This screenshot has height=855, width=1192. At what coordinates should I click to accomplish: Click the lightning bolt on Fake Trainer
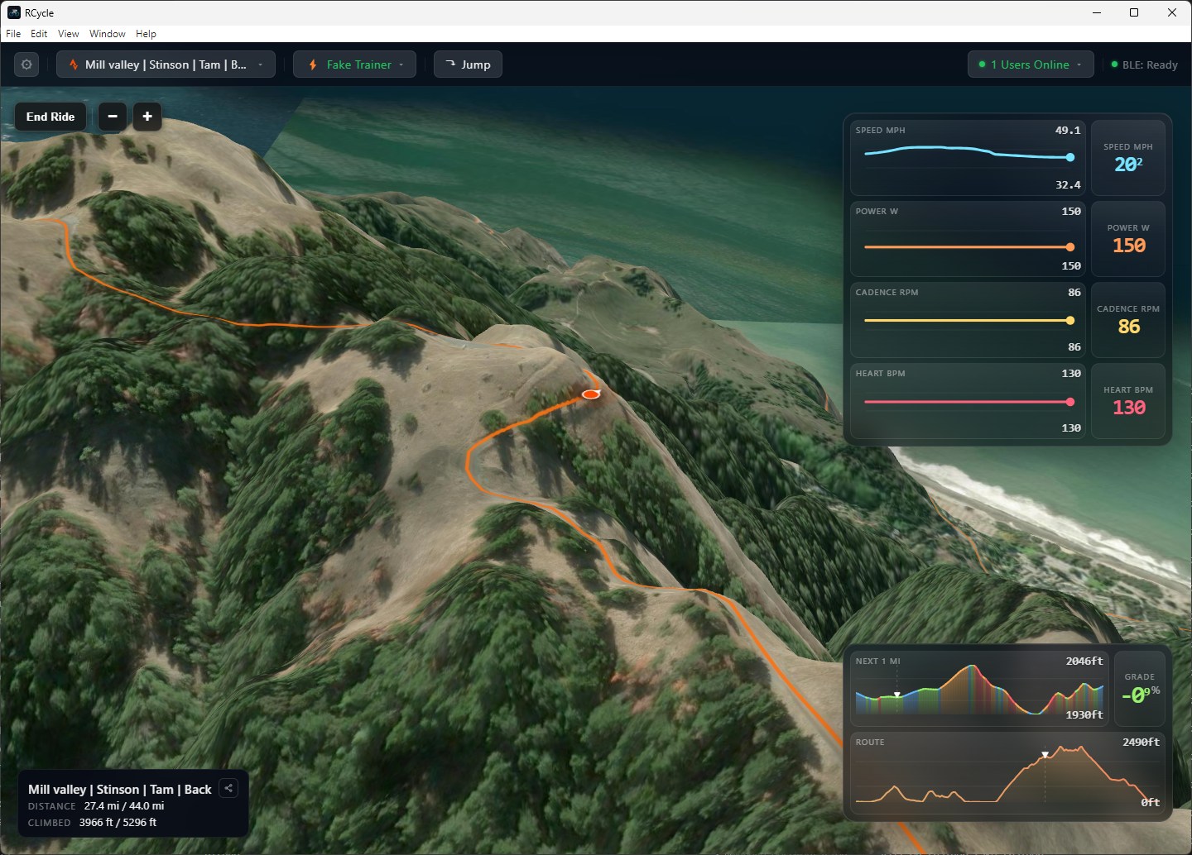coord(312,64)
